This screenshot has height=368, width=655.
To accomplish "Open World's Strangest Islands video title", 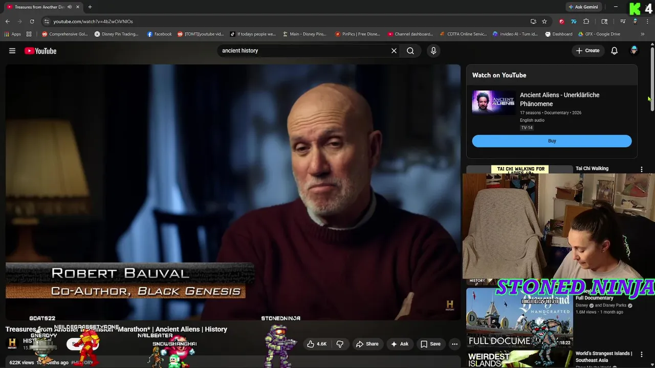I will coord(604,357).
